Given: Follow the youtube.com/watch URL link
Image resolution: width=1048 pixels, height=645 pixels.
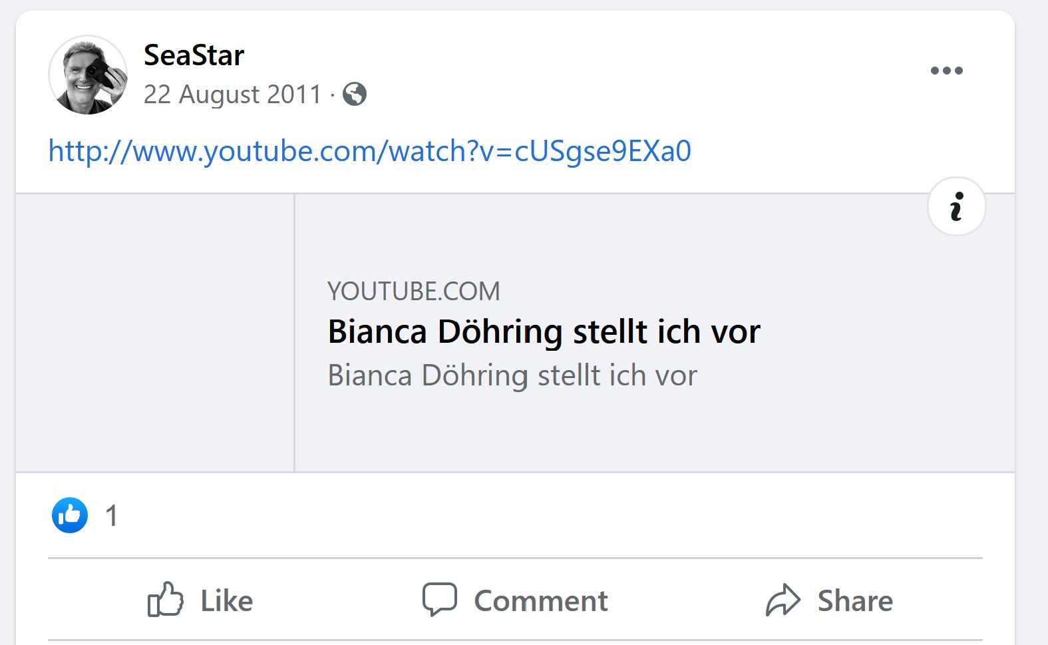Looking at the screenshot, I should click(x=369, y=151).
